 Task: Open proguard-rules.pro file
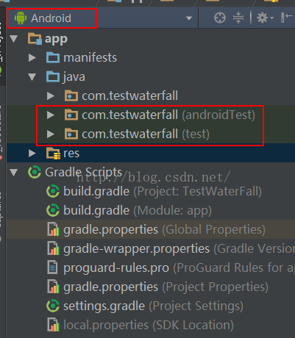(x=171, y=267)
